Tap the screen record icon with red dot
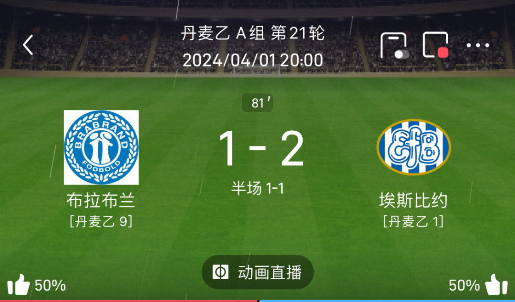 click(436, 45)
